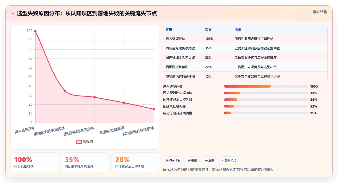Click the 指标值 legend label
This screenshot has width=338, height=183.
click(88, 141)
